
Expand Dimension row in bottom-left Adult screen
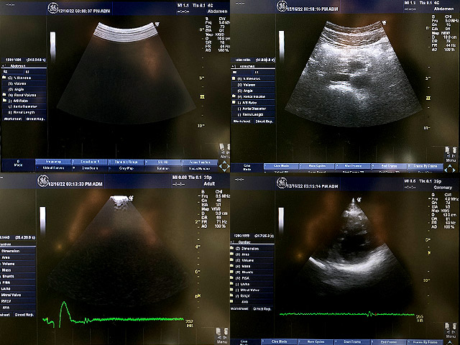18,251
